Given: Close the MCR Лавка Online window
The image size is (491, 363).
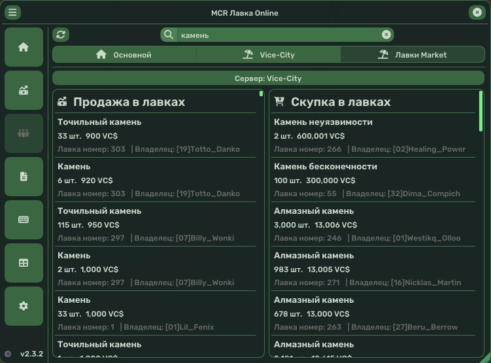Looking at the screenshot, I should (x=477, y=12).
